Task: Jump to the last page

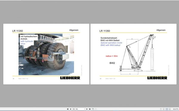Action: pyautogui.click(x=90, y=109)
